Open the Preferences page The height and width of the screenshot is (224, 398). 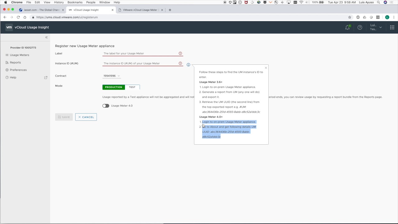[18, 70]
